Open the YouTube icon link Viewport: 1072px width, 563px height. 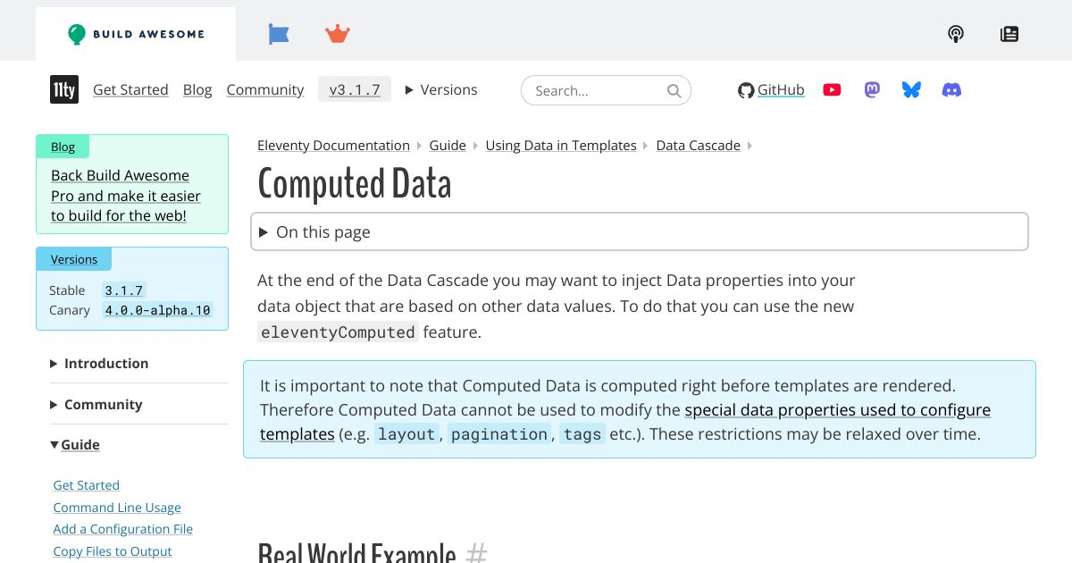coord(832,89)
